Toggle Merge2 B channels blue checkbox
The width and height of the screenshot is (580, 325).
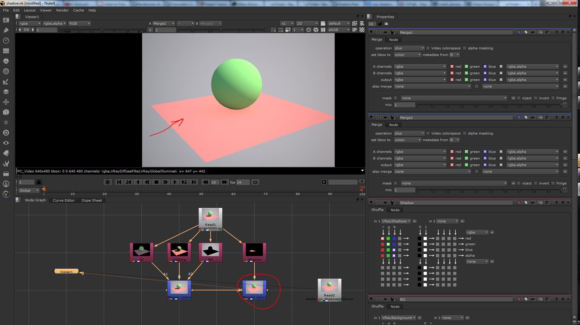485,158
